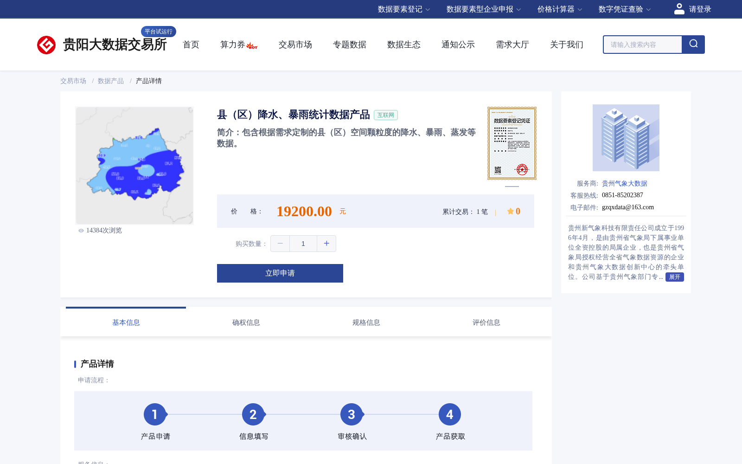742x464 pixels.
Task: Click the 产品详情 breadcrumb text
Action: tap(149, 81)
